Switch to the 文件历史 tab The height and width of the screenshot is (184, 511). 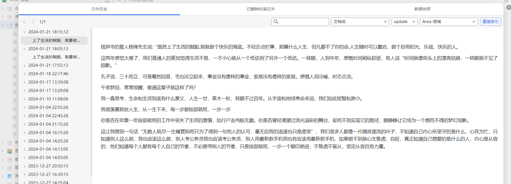click(99, 9)
